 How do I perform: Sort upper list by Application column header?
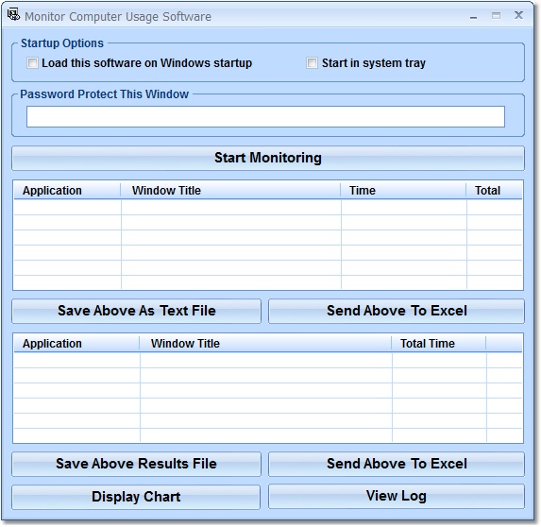[x=67, y=191]
